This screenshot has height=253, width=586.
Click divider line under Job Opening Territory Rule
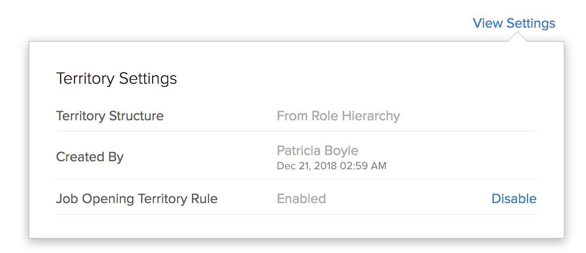tap(296, 214)
